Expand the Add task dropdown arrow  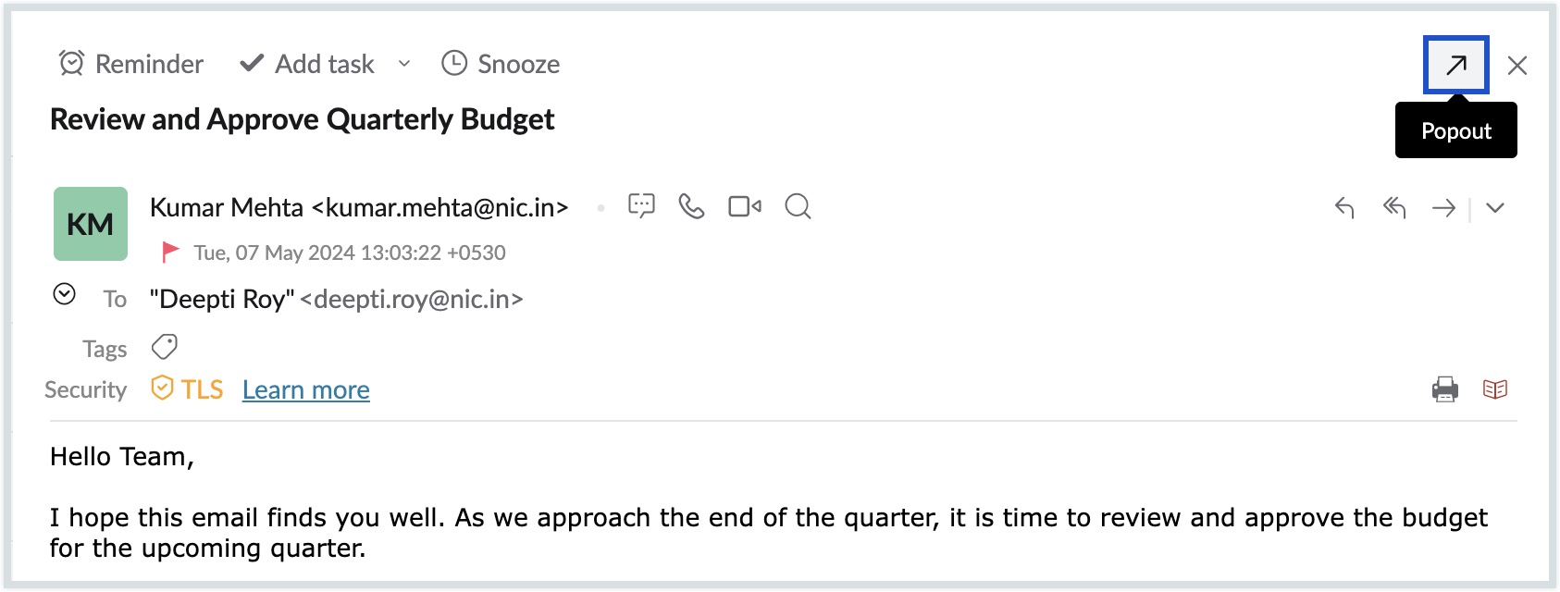[404, 64]
